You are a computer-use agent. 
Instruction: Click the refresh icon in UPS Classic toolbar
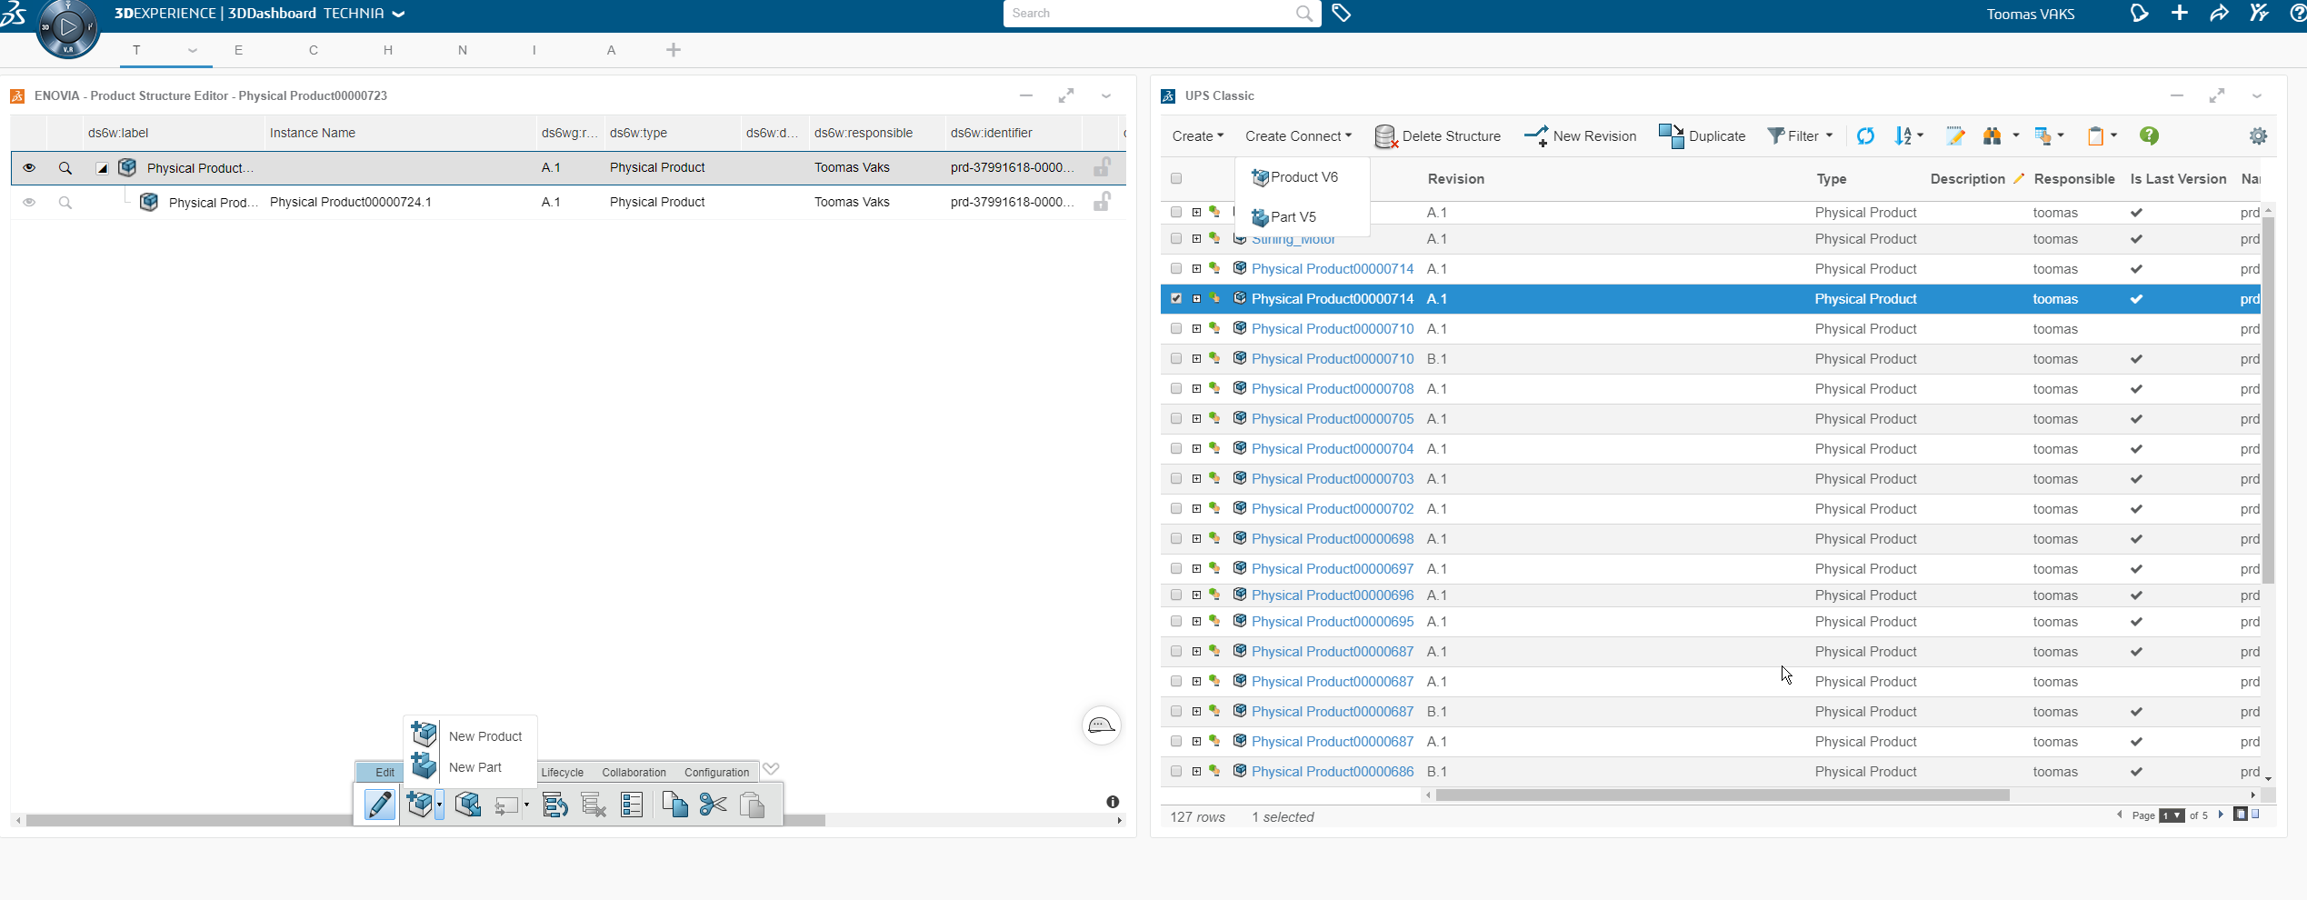click(x=1865, y=136)
